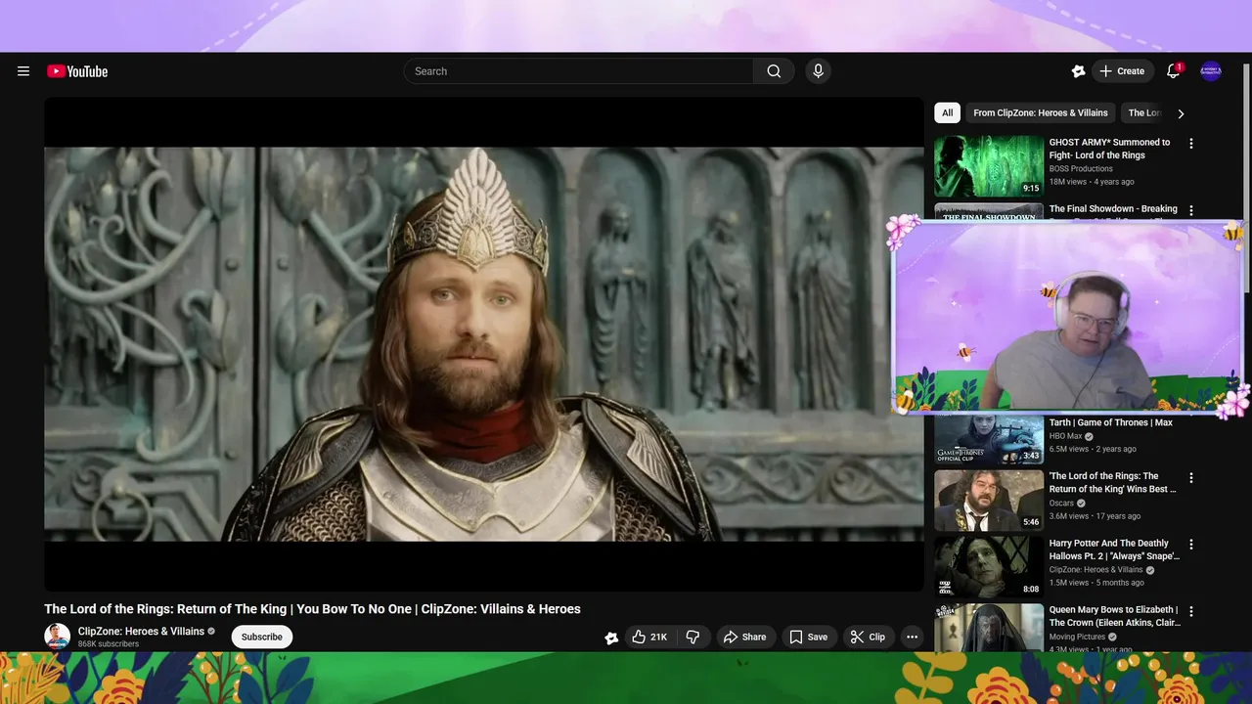This screenshot has width=1252, height=704.
Task: Create a Clip with the scissors button
Action: [868, 638]
